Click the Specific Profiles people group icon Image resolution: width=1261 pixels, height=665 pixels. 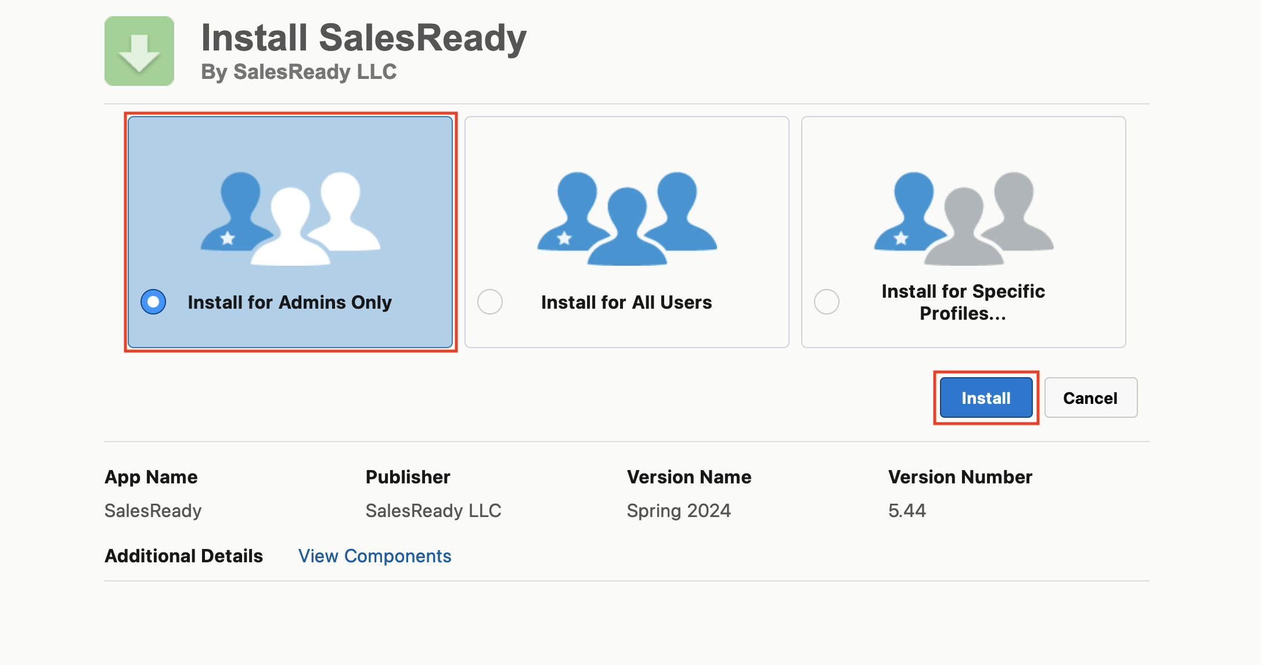pyautogui.click(x=964, y=219)
